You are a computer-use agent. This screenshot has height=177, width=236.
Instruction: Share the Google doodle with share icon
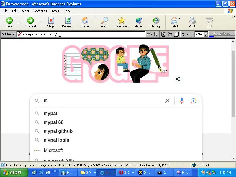[178, 79]
